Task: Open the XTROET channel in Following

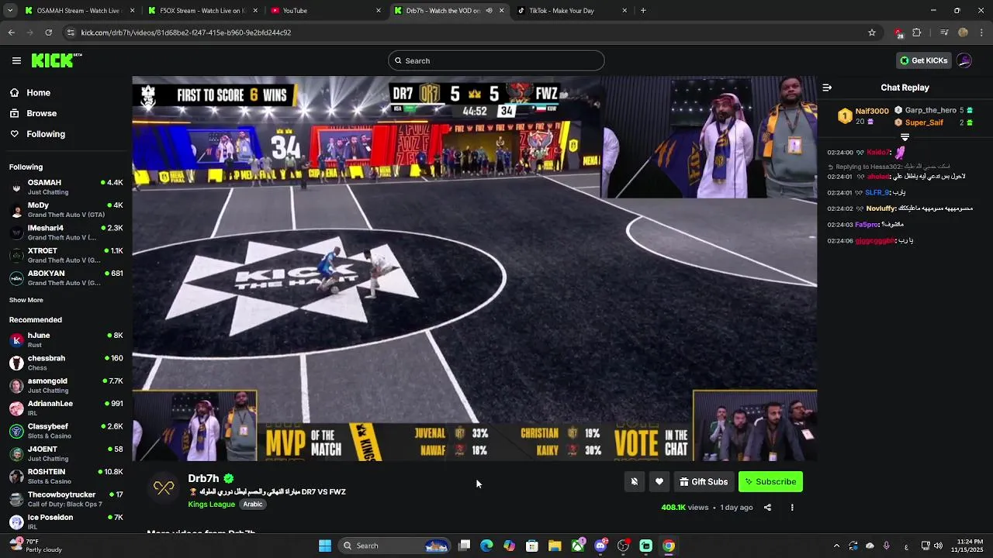Action: pos(66,255)
